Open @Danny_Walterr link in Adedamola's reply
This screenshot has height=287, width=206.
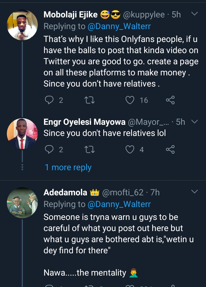(x=119, y=204)
